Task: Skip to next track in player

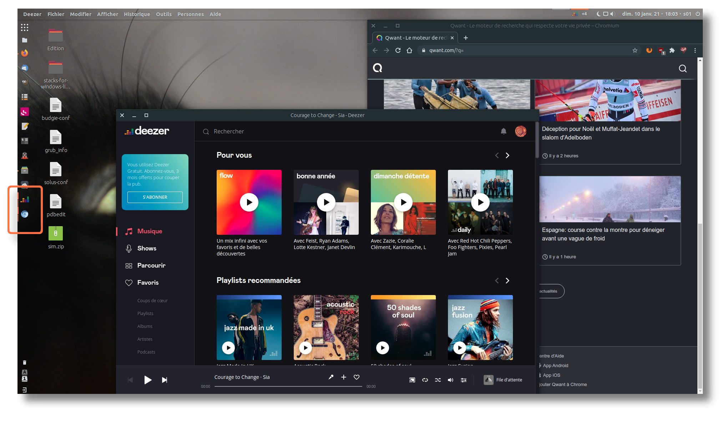Action: coord(164,380)
